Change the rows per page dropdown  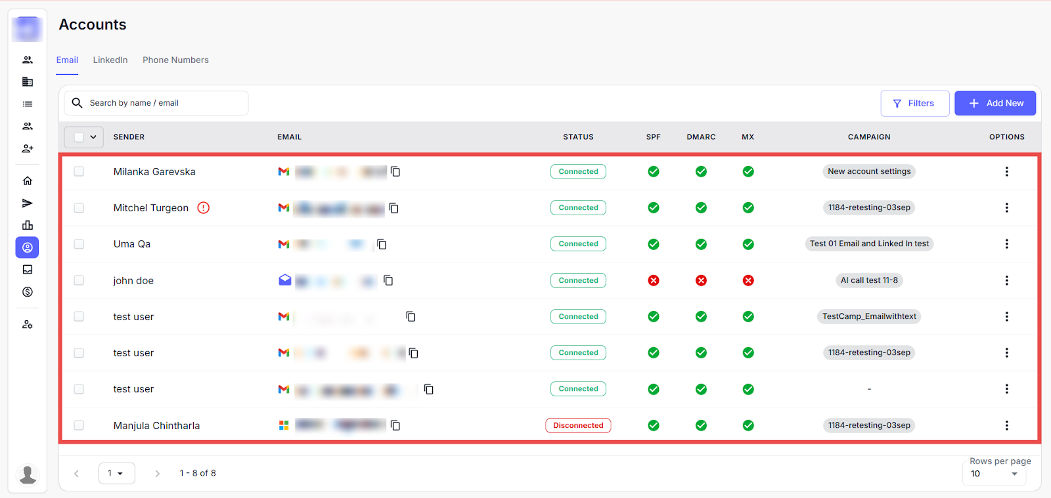[x=994, y=474]
